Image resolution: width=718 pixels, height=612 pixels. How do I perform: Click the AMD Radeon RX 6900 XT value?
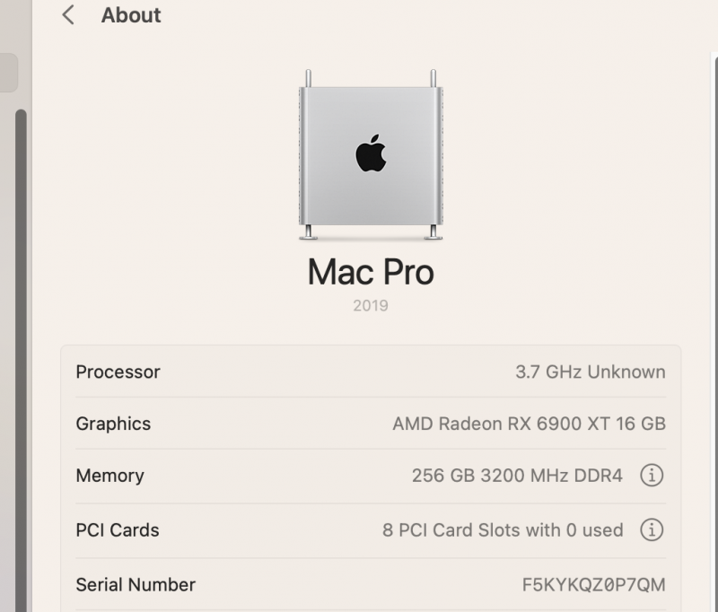pyautogui.click(x=529, y=424)
